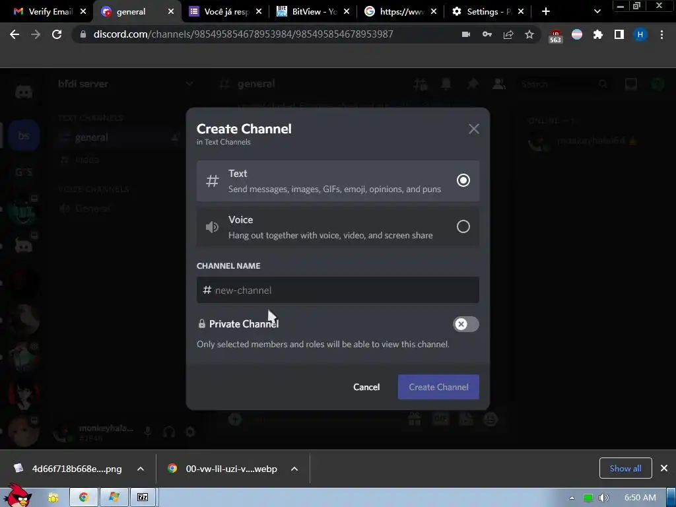676x507 pixels.
Task: Click Show all downloads
Action: 625,468
